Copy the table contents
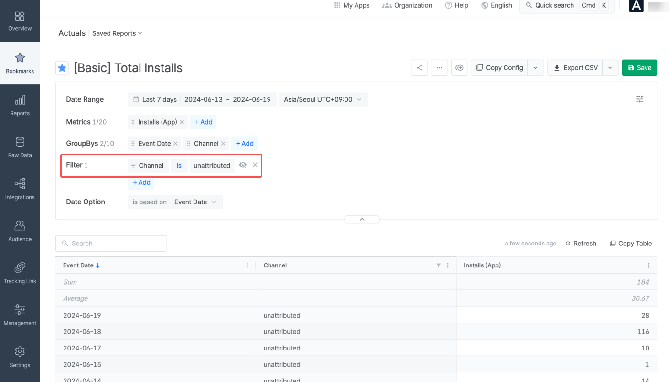Viewport: 669px width, 382px height. 631,244
